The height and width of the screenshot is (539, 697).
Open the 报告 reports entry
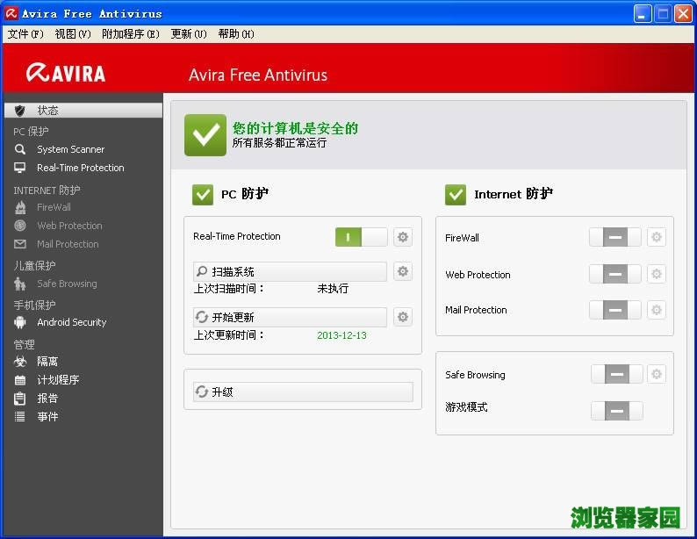coord(47,399)
